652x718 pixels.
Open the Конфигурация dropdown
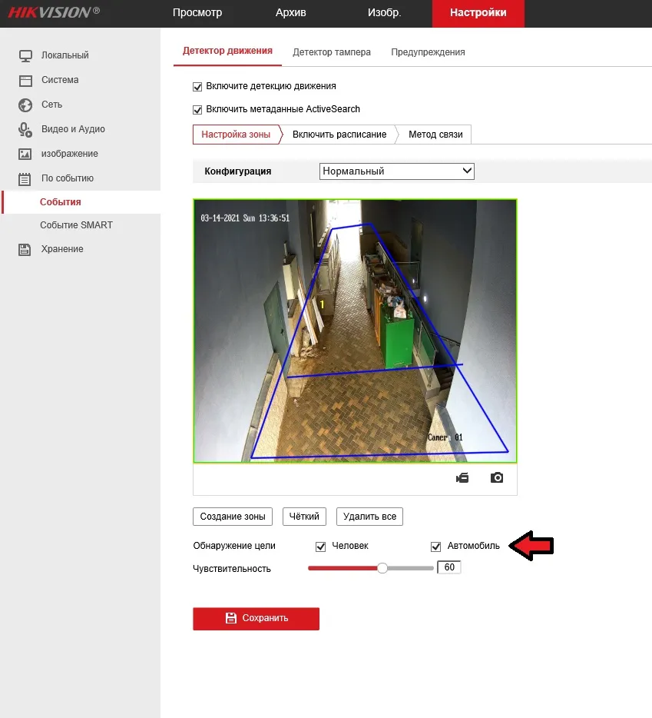396,171
